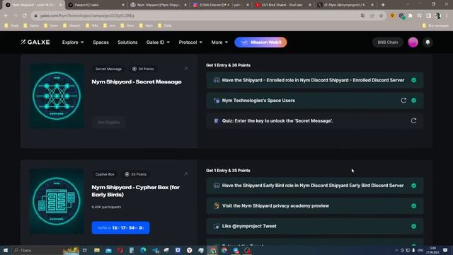Expand the More dropdown
Viewport: 453px width, 255px height.
(x=219, y=42)
